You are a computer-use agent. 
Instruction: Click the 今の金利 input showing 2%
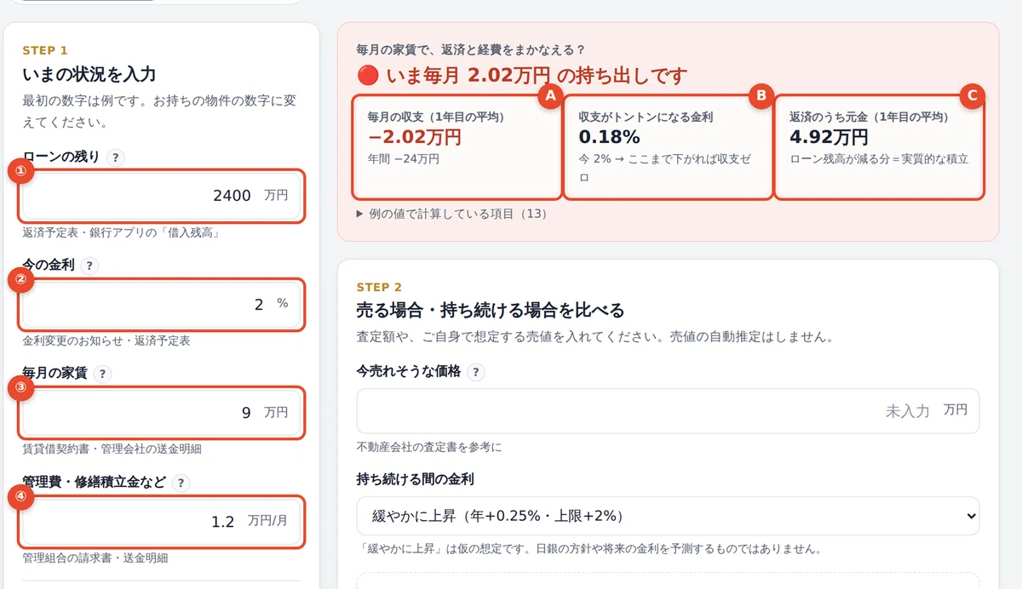[x=160, y=304]
